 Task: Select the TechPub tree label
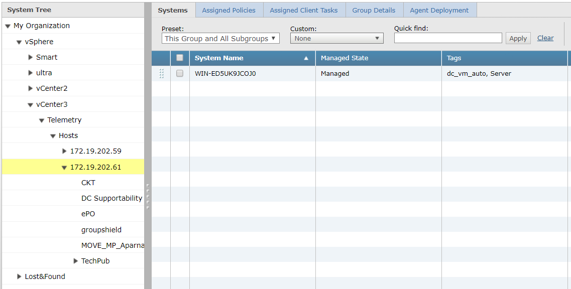click(95, 261)
